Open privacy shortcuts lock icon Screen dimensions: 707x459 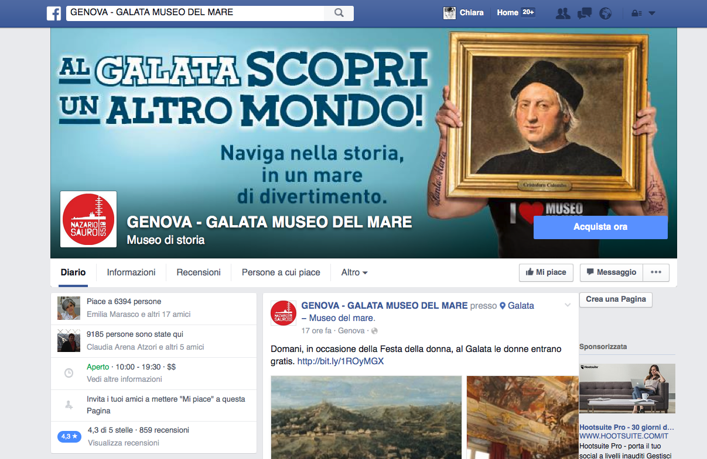[x=636, y=13]
